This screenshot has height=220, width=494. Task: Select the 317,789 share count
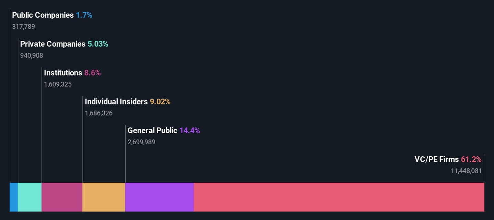[23, 26]
